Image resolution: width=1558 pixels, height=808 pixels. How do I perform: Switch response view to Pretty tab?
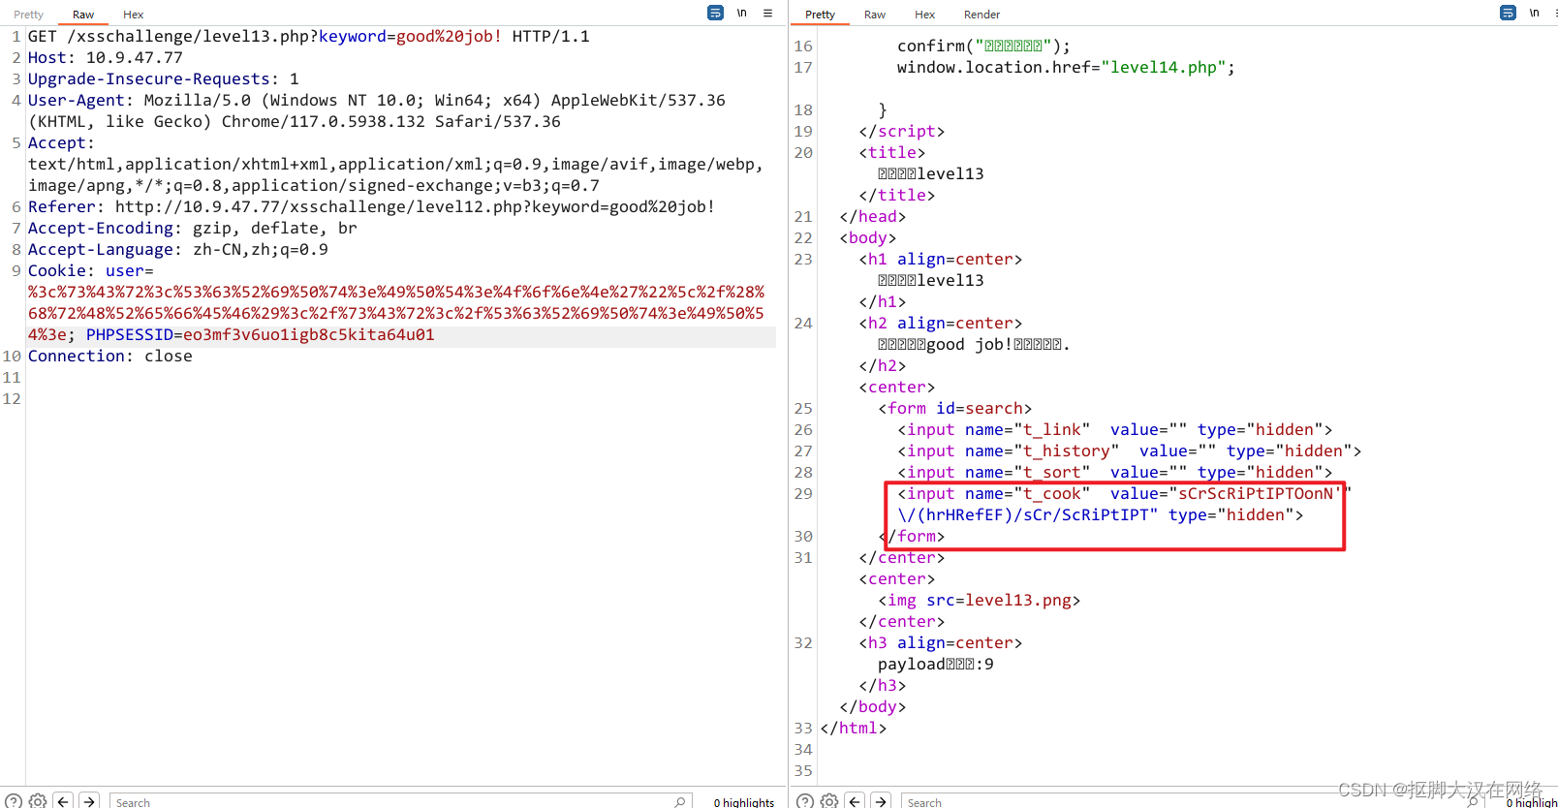(x=820, y=15)
